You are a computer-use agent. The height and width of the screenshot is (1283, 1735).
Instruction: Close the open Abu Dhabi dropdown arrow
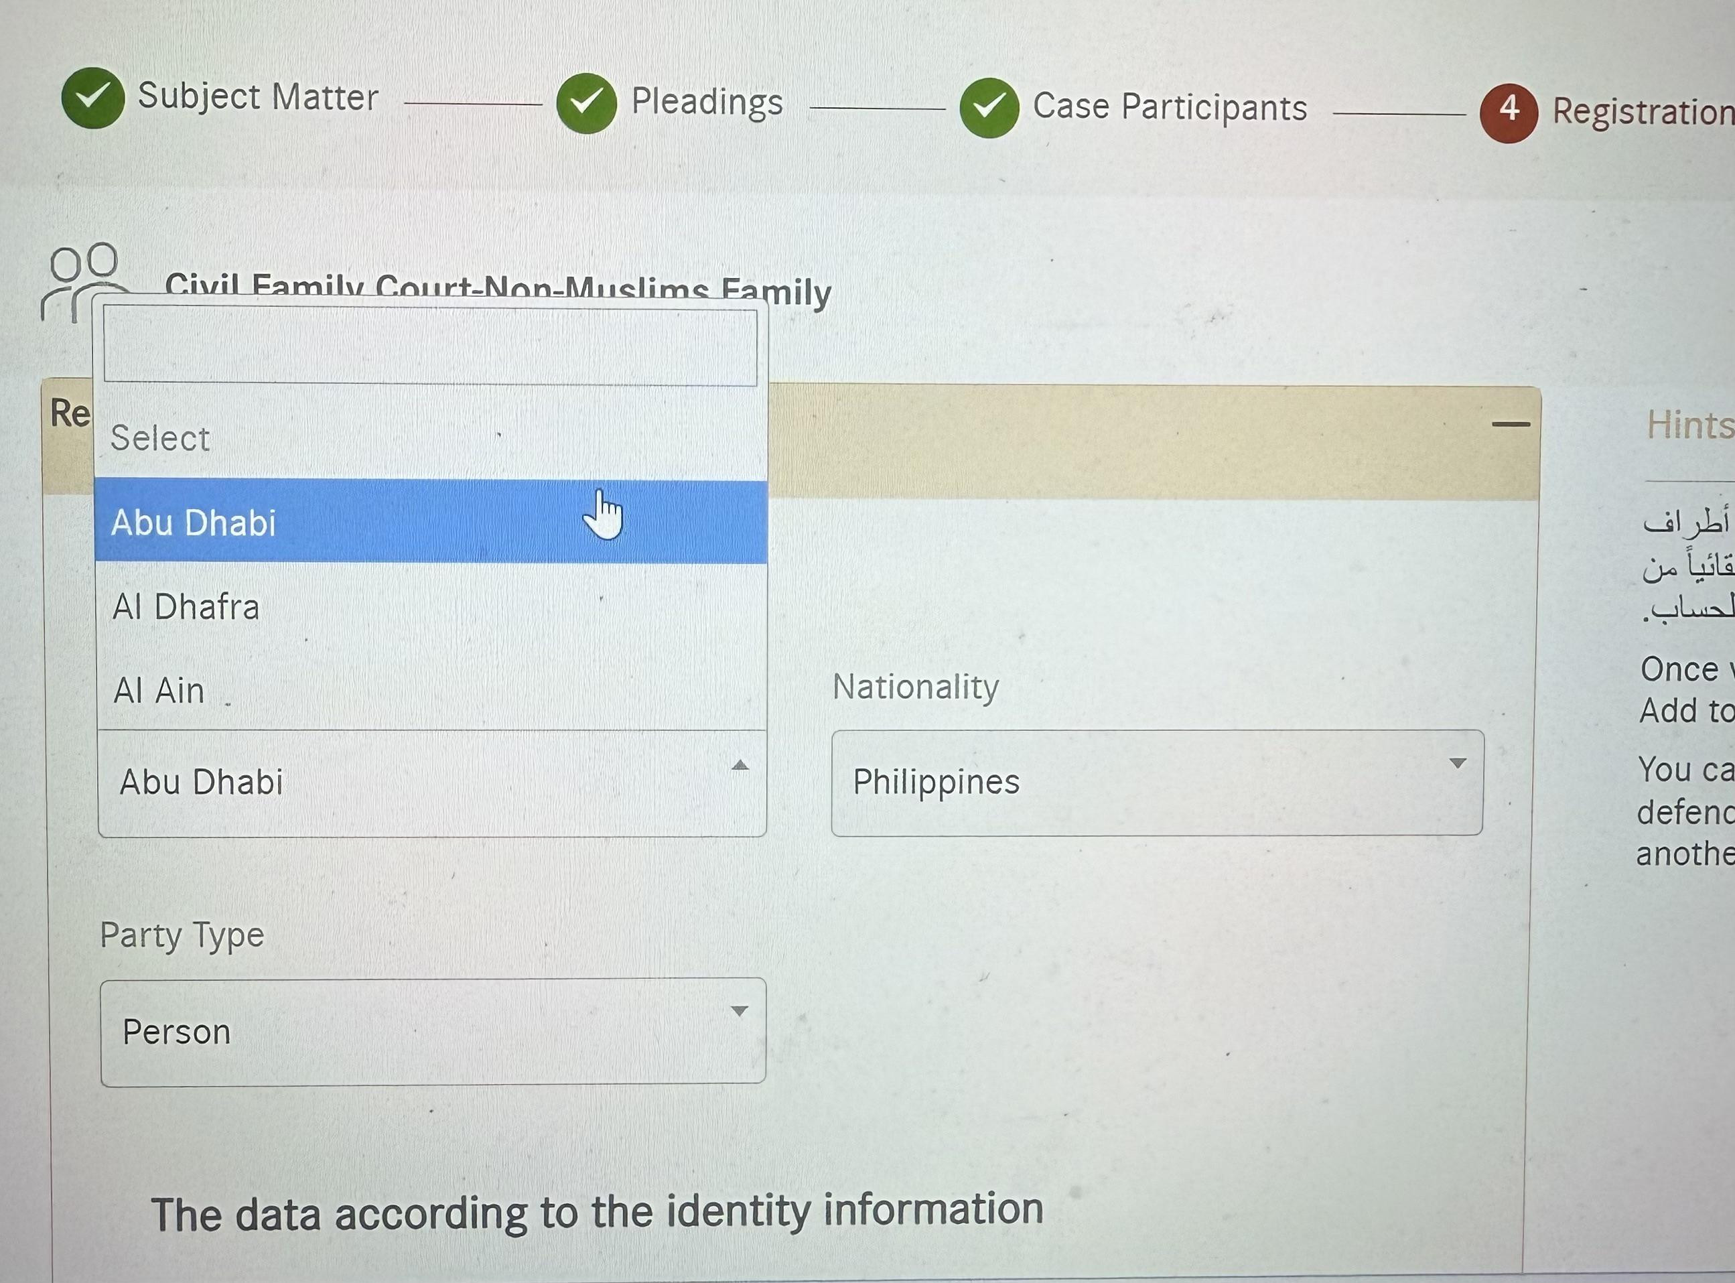click(740, 766)
